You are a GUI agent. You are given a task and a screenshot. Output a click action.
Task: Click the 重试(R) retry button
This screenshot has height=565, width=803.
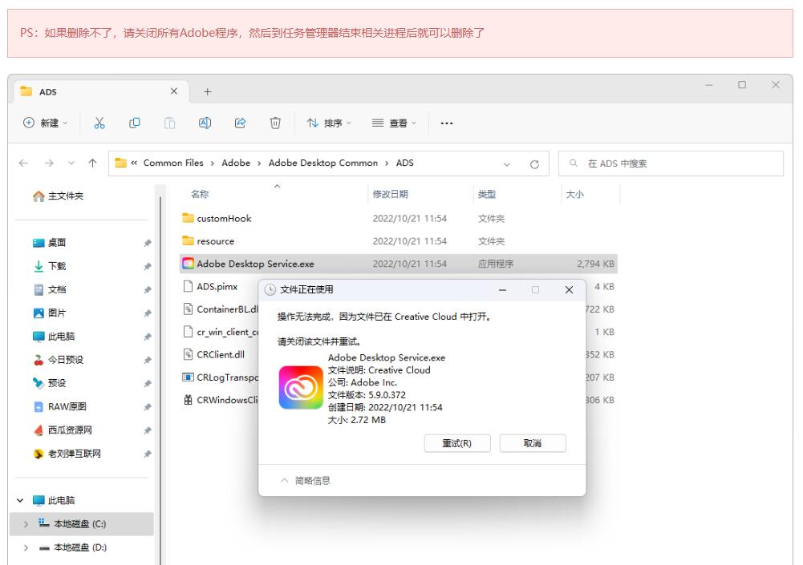pyautogui.click(x=456, y=443)
